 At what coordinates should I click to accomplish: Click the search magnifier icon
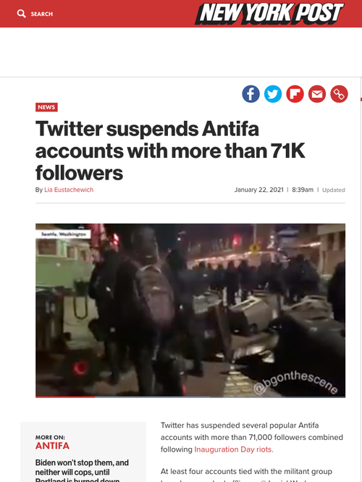21,14
